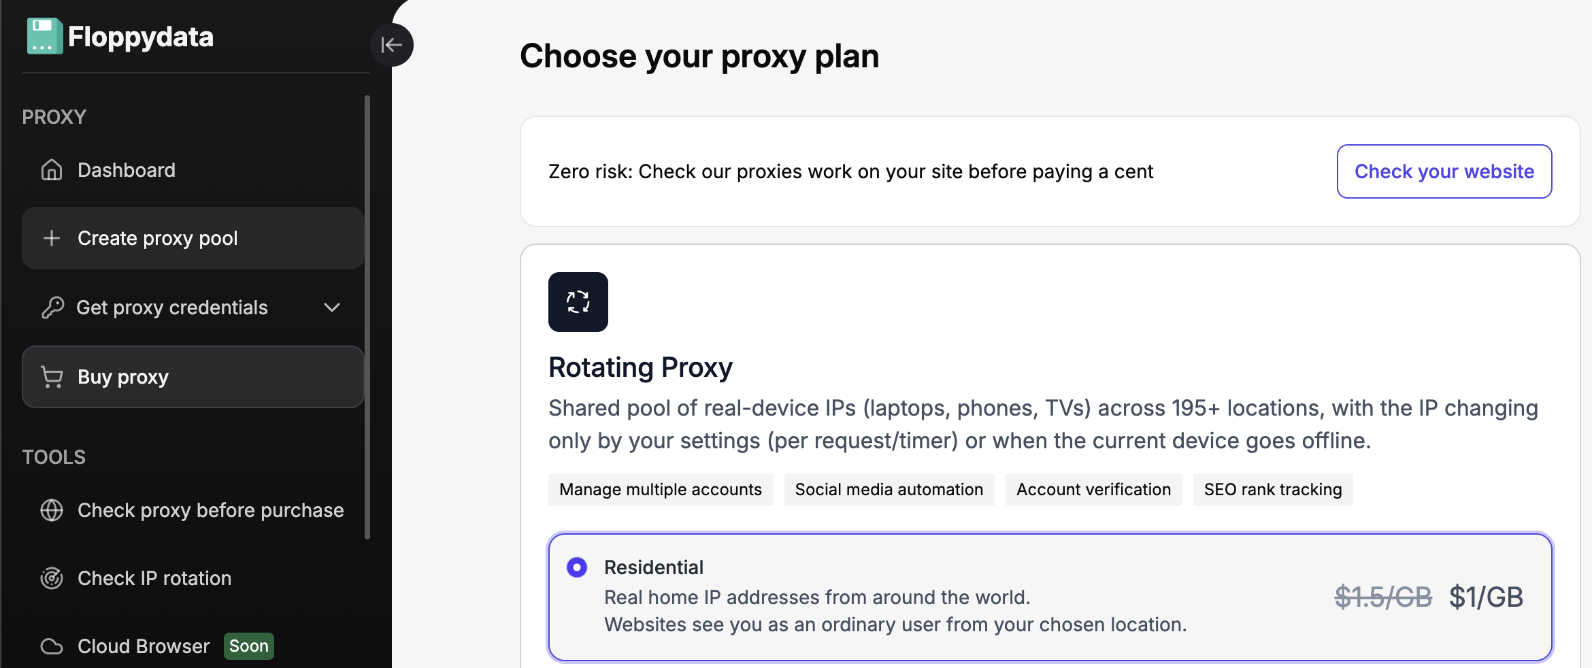Open the Check IP rotation tool

(x=154, y=578)
